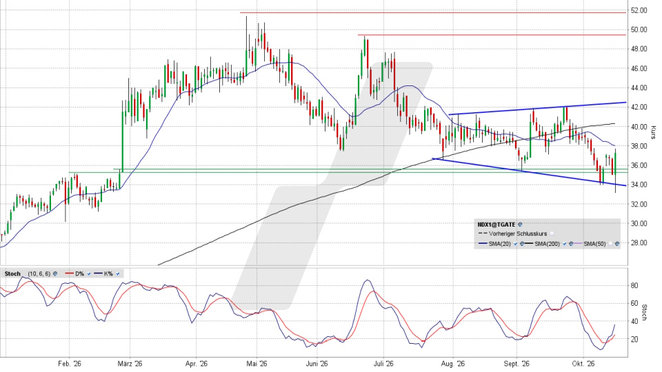Click the SMA(200) legend label

547,244
